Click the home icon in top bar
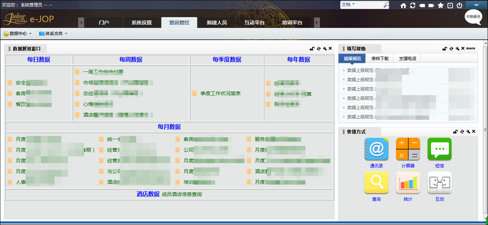 403,5
